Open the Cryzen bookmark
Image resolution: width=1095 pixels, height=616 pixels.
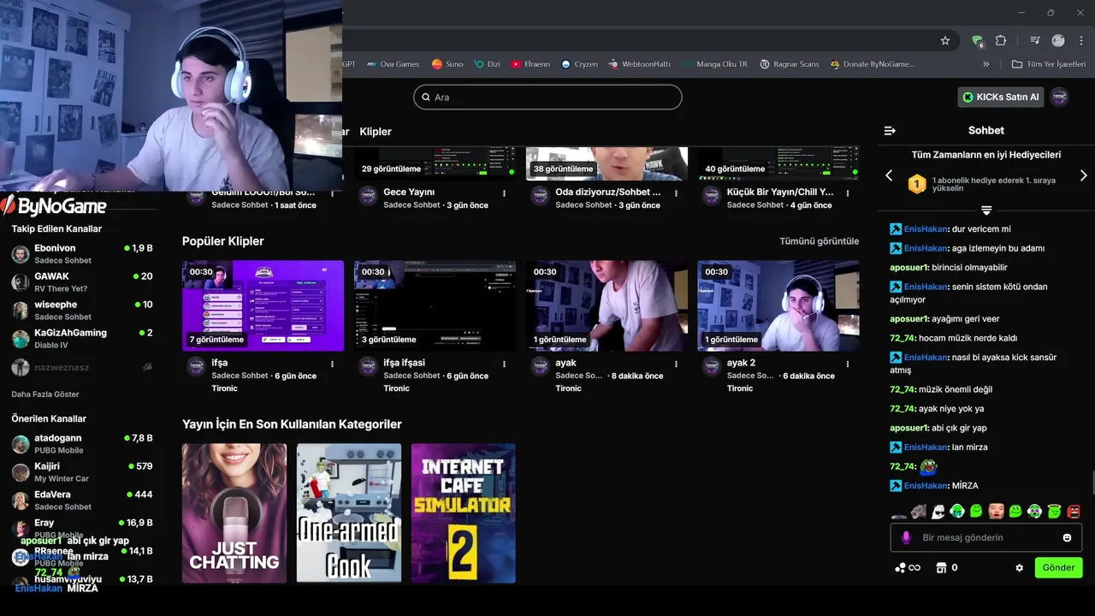click(579, 64)
